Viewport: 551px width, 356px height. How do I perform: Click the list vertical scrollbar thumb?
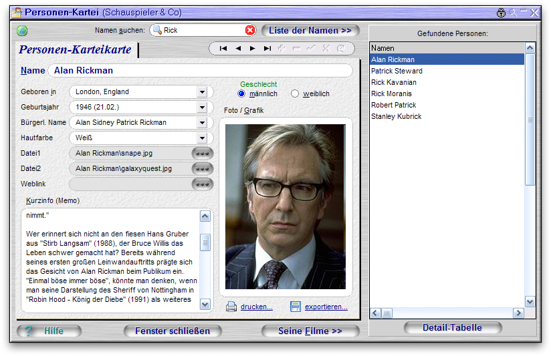click(530, 120)
